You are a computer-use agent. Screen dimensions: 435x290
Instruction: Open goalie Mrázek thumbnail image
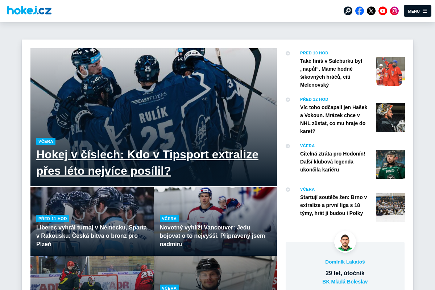click(390, 118)
